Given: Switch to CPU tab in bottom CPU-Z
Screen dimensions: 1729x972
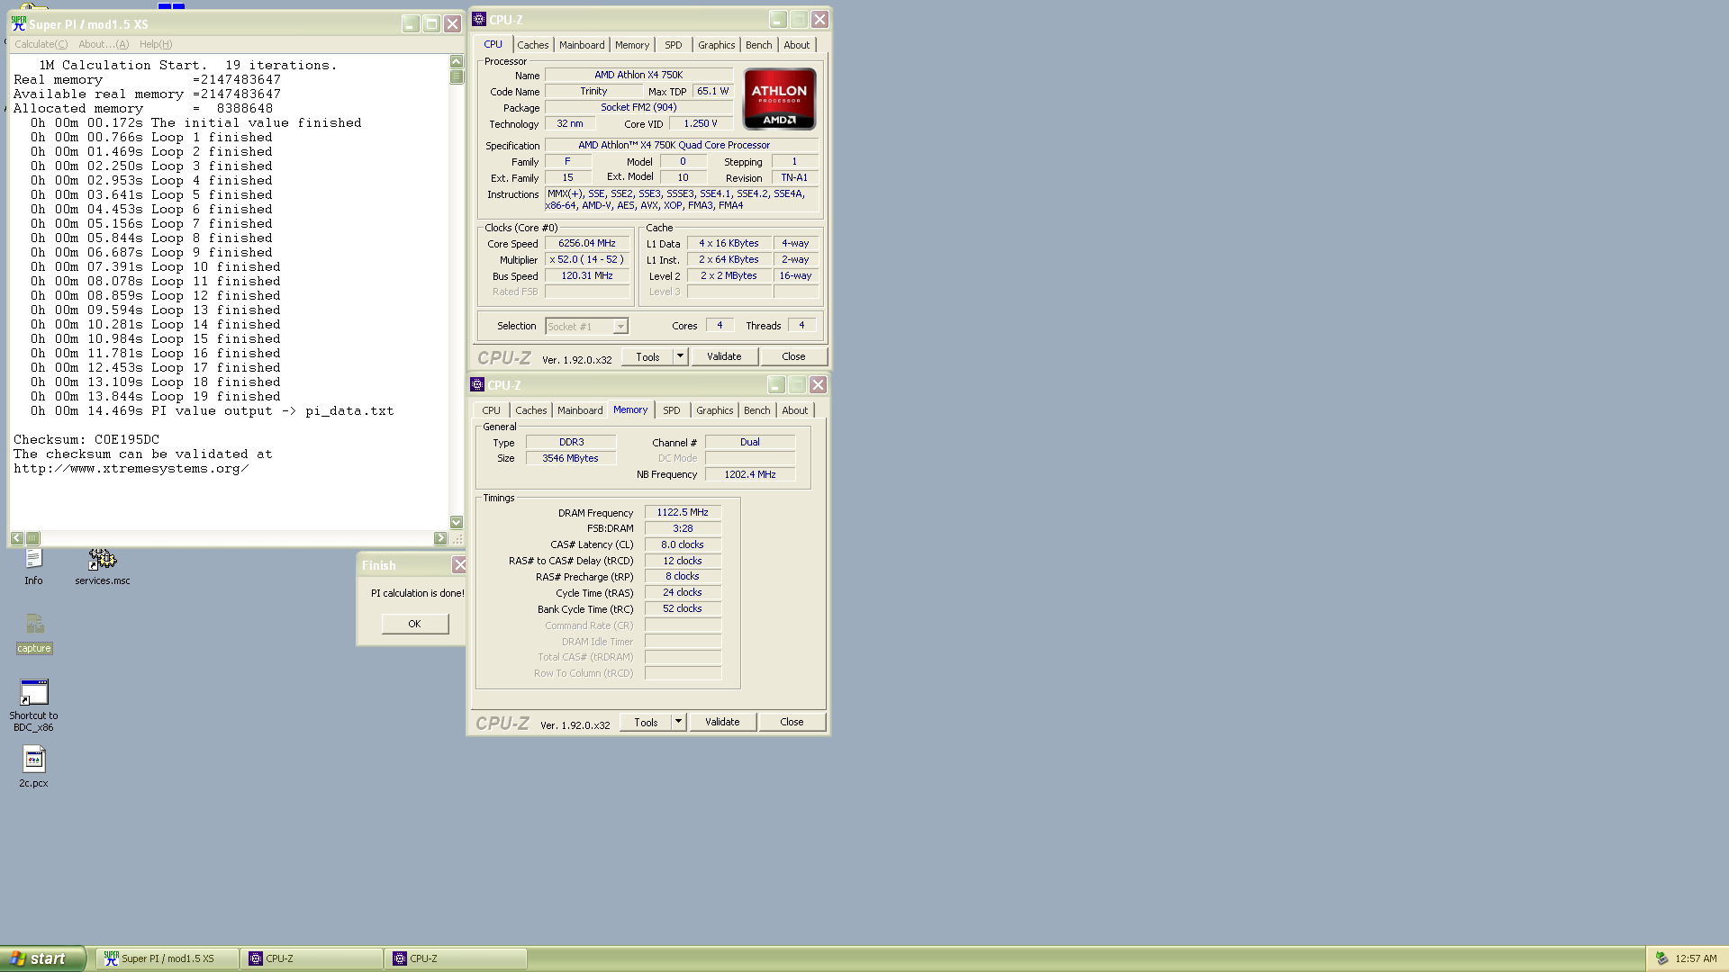Looking at the screenshot, I should 491,410.
